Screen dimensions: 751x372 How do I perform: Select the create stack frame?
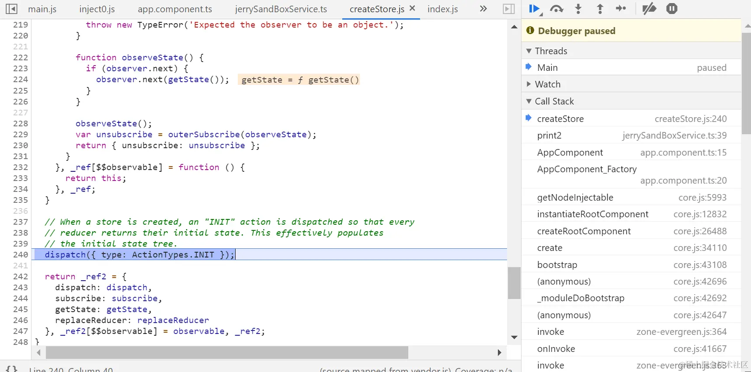pos(631,248)
